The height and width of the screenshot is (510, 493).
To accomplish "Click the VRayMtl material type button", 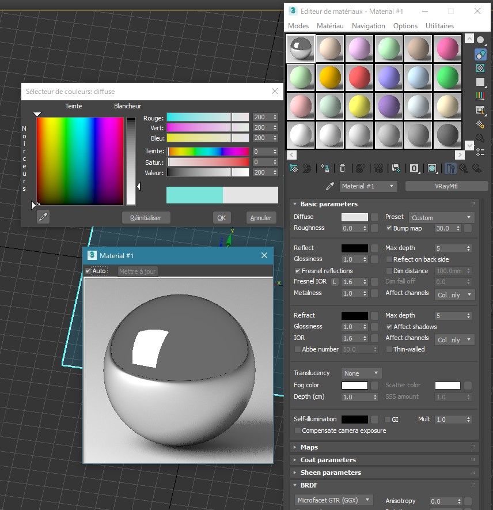I will 446,186.
